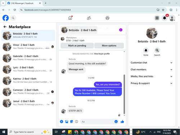180x135 pixels.
Task: Open Chrome profile icon
Action: [171, 10]
